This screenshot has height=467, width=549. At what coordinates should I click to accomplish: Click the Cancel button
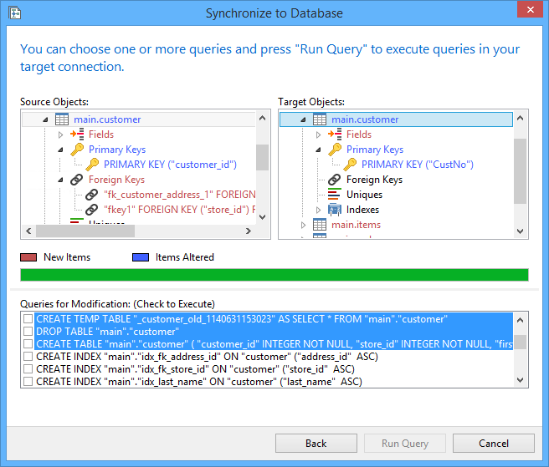pos(494,444)
